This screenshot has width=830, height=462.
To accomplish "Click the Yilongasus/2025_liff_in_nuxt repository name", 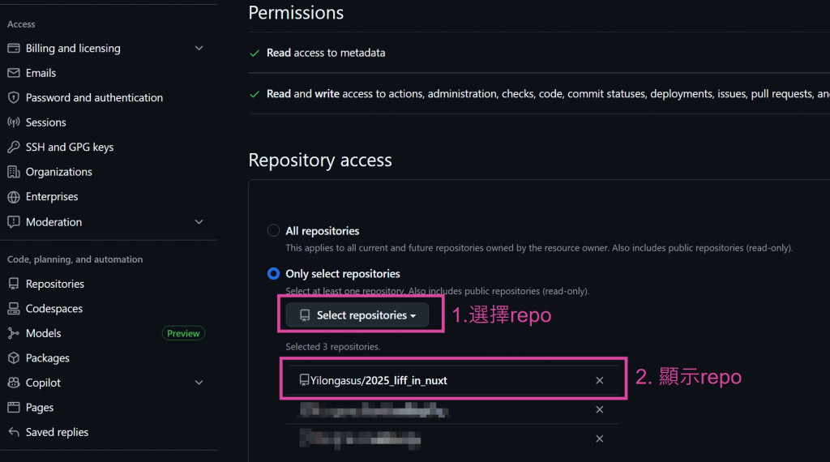I will tap(379, 380).
